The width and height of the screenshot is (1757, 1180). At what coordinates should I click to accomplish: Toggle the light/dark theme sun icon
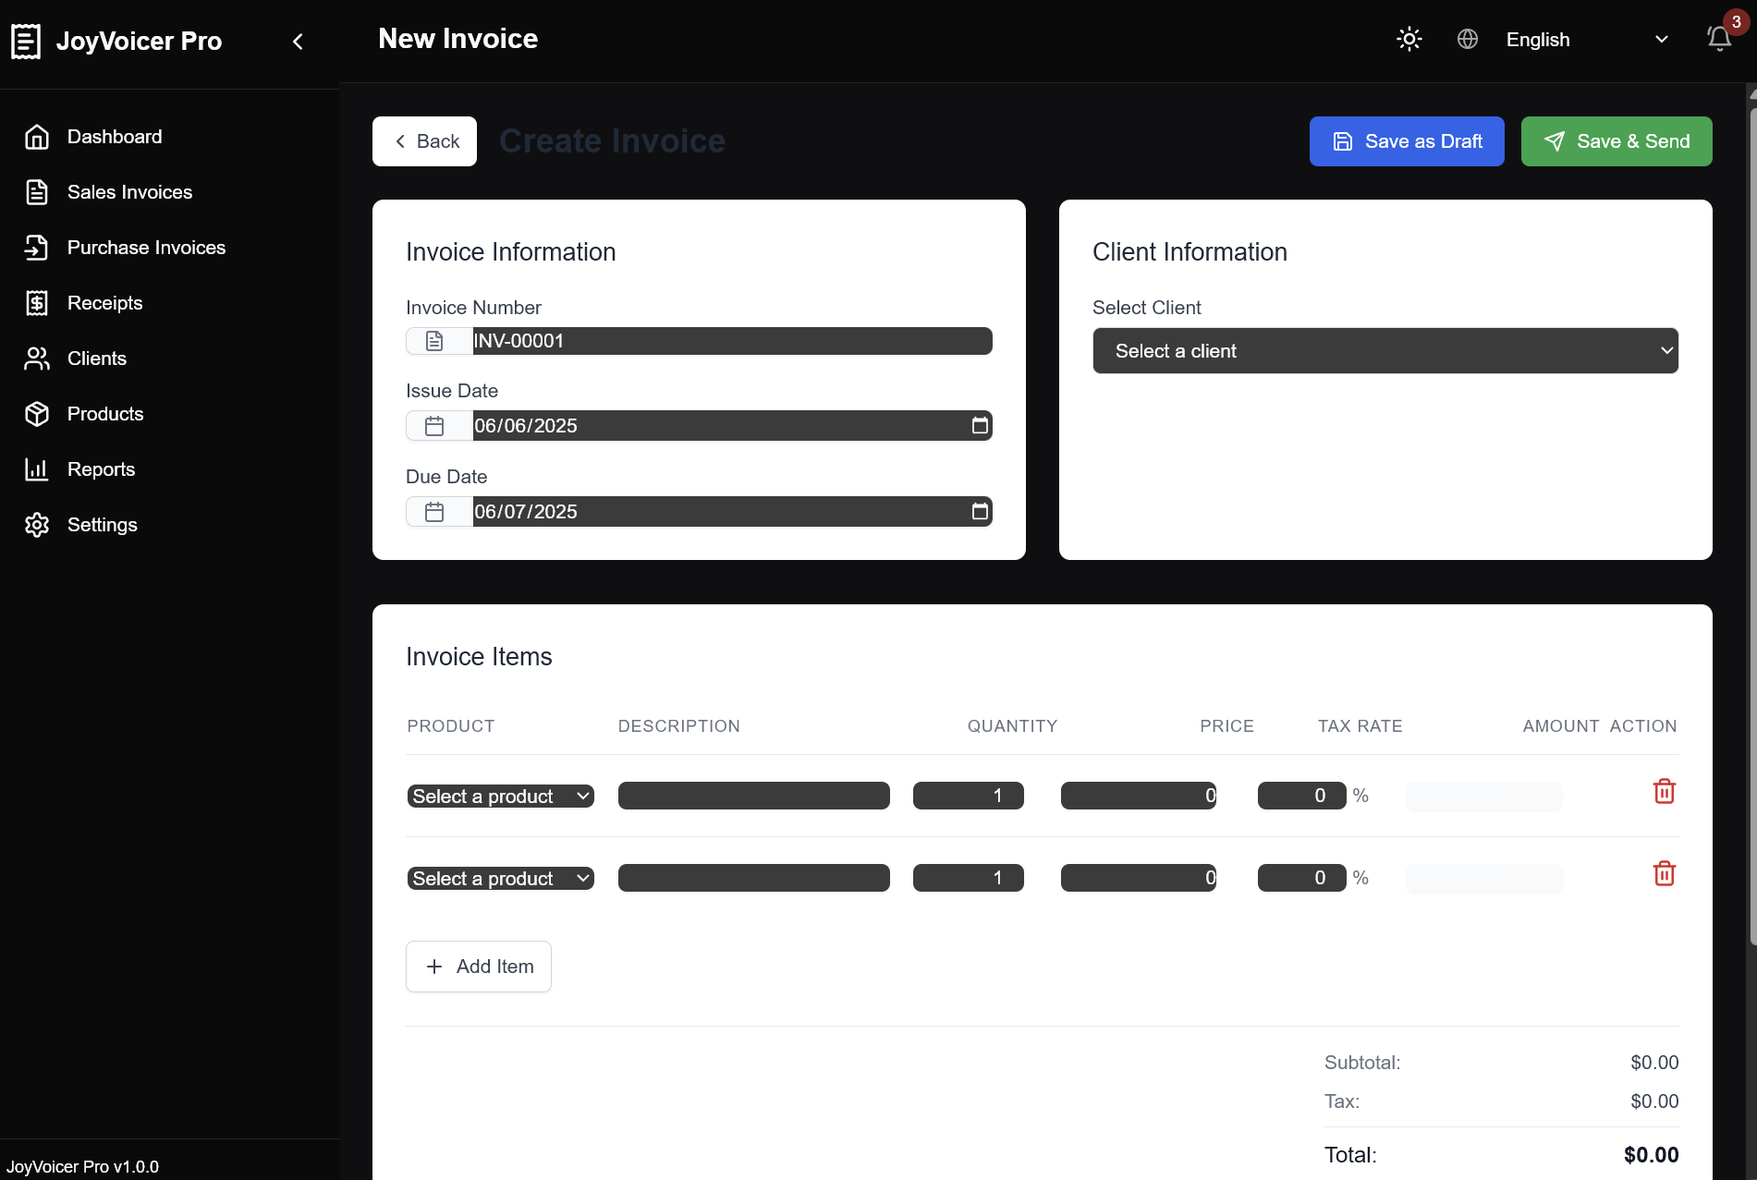pyautogui.click(x=1409, y=39)
